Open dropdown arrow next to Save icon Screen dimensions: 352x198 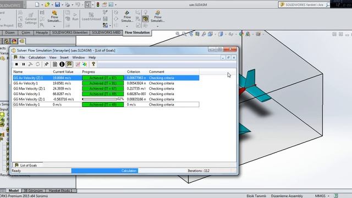point(62,5)
